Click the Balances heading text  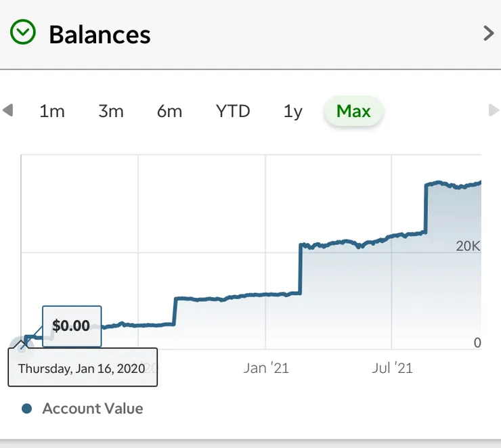coord(100,34)
